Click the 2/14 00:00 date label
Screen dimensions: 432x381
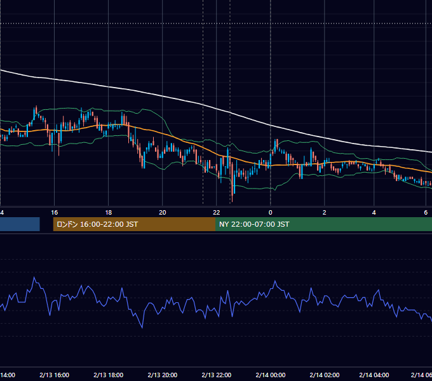pos(270,375)
